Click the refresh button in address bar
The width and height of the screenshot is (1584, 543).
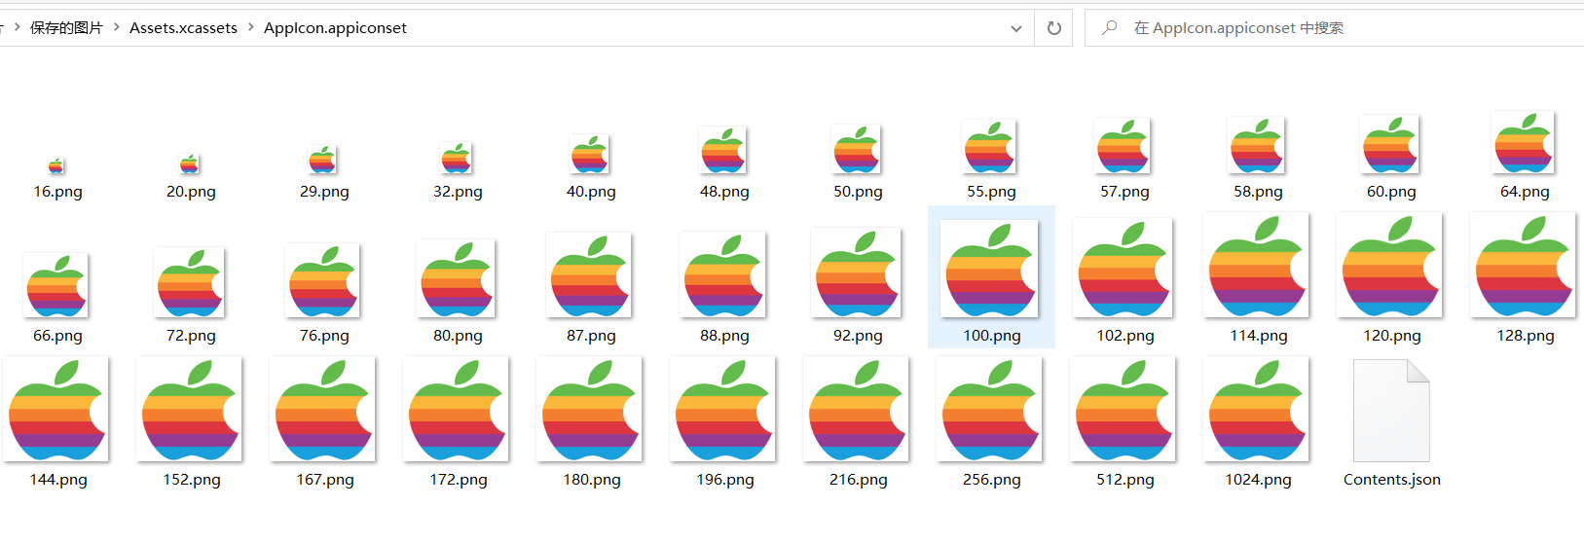(1053, 28)
